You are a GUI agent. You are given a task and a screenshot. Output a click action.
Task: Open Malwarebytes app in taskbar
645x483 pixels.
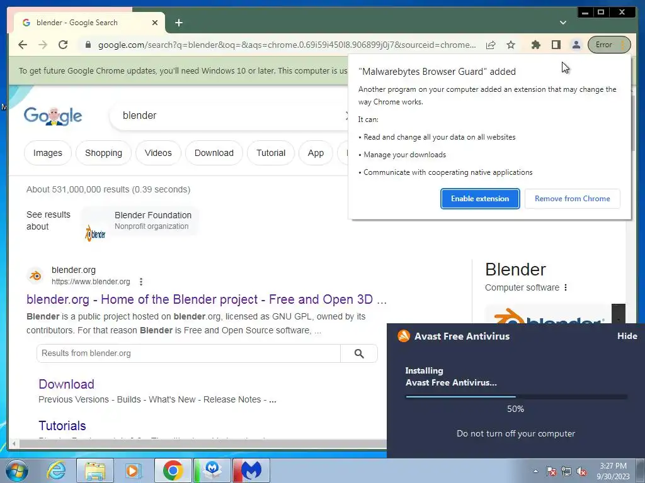pos(251,470)
